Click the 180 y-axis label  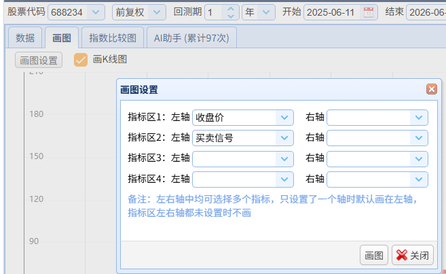pos(37,114)
